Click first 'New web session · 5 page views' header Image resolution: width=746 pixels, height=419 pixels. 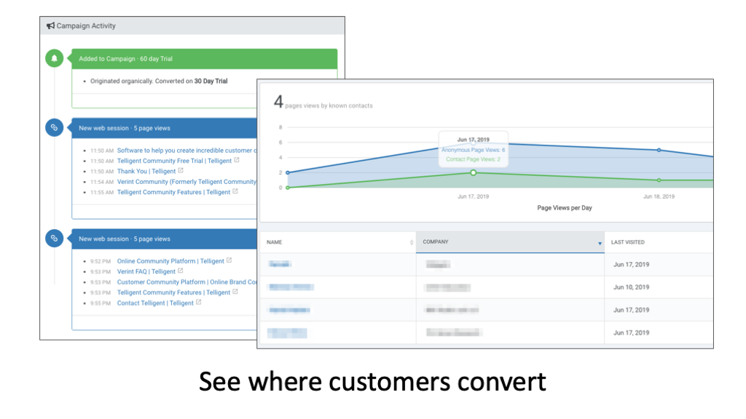(164, 128)
